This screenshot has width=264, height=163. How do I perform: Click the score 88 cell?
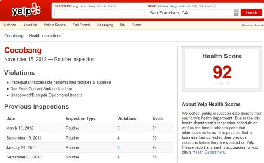[155, 157]
